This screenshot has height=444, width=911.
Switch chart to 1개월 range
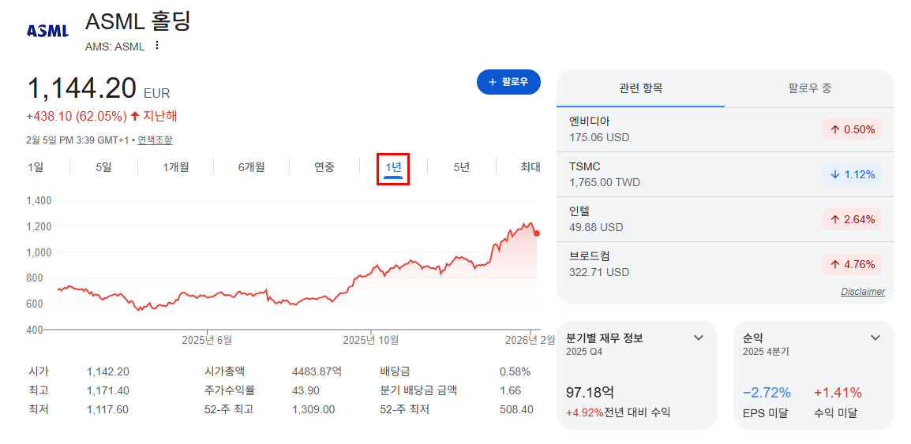tap(175, 167)
